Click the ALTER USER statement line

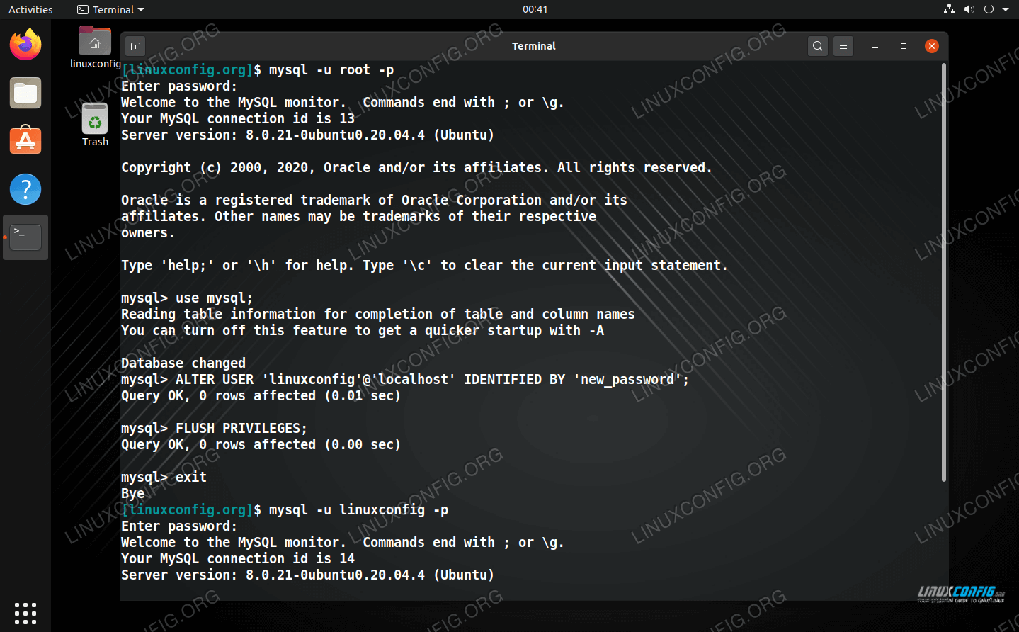405,380
